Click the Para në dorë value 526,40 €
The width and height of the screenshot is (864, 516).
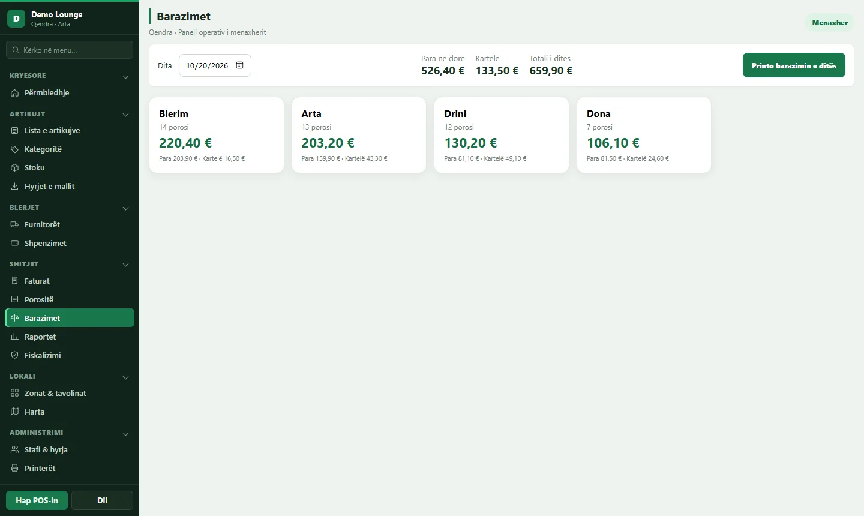pyautogui.click(x=443, y=71)
